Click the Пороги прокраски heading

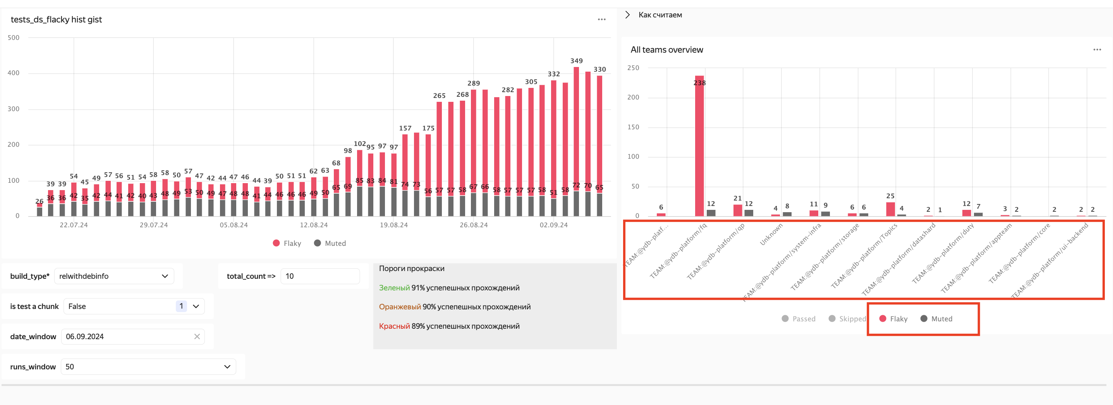coord(411,268)
